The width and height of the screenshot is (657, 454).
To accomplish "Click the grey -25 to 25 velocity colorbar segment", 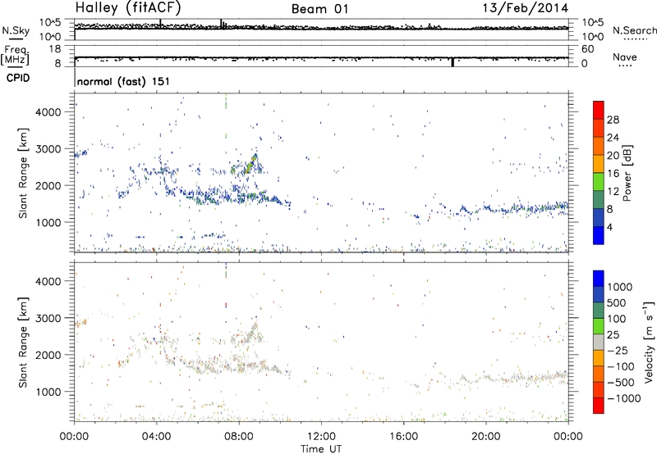I will pos(599,342).
